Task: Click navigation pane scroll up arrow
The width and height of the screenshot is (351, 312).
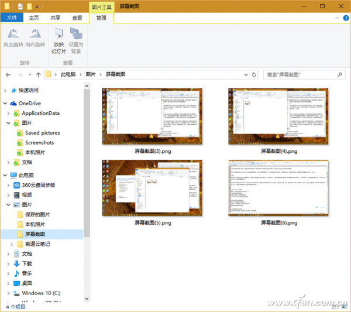Action: click(x=87, y=86)
